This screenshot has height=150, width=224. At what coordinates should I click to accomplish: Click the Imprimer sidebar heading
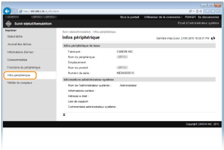(x=11, y=30)
